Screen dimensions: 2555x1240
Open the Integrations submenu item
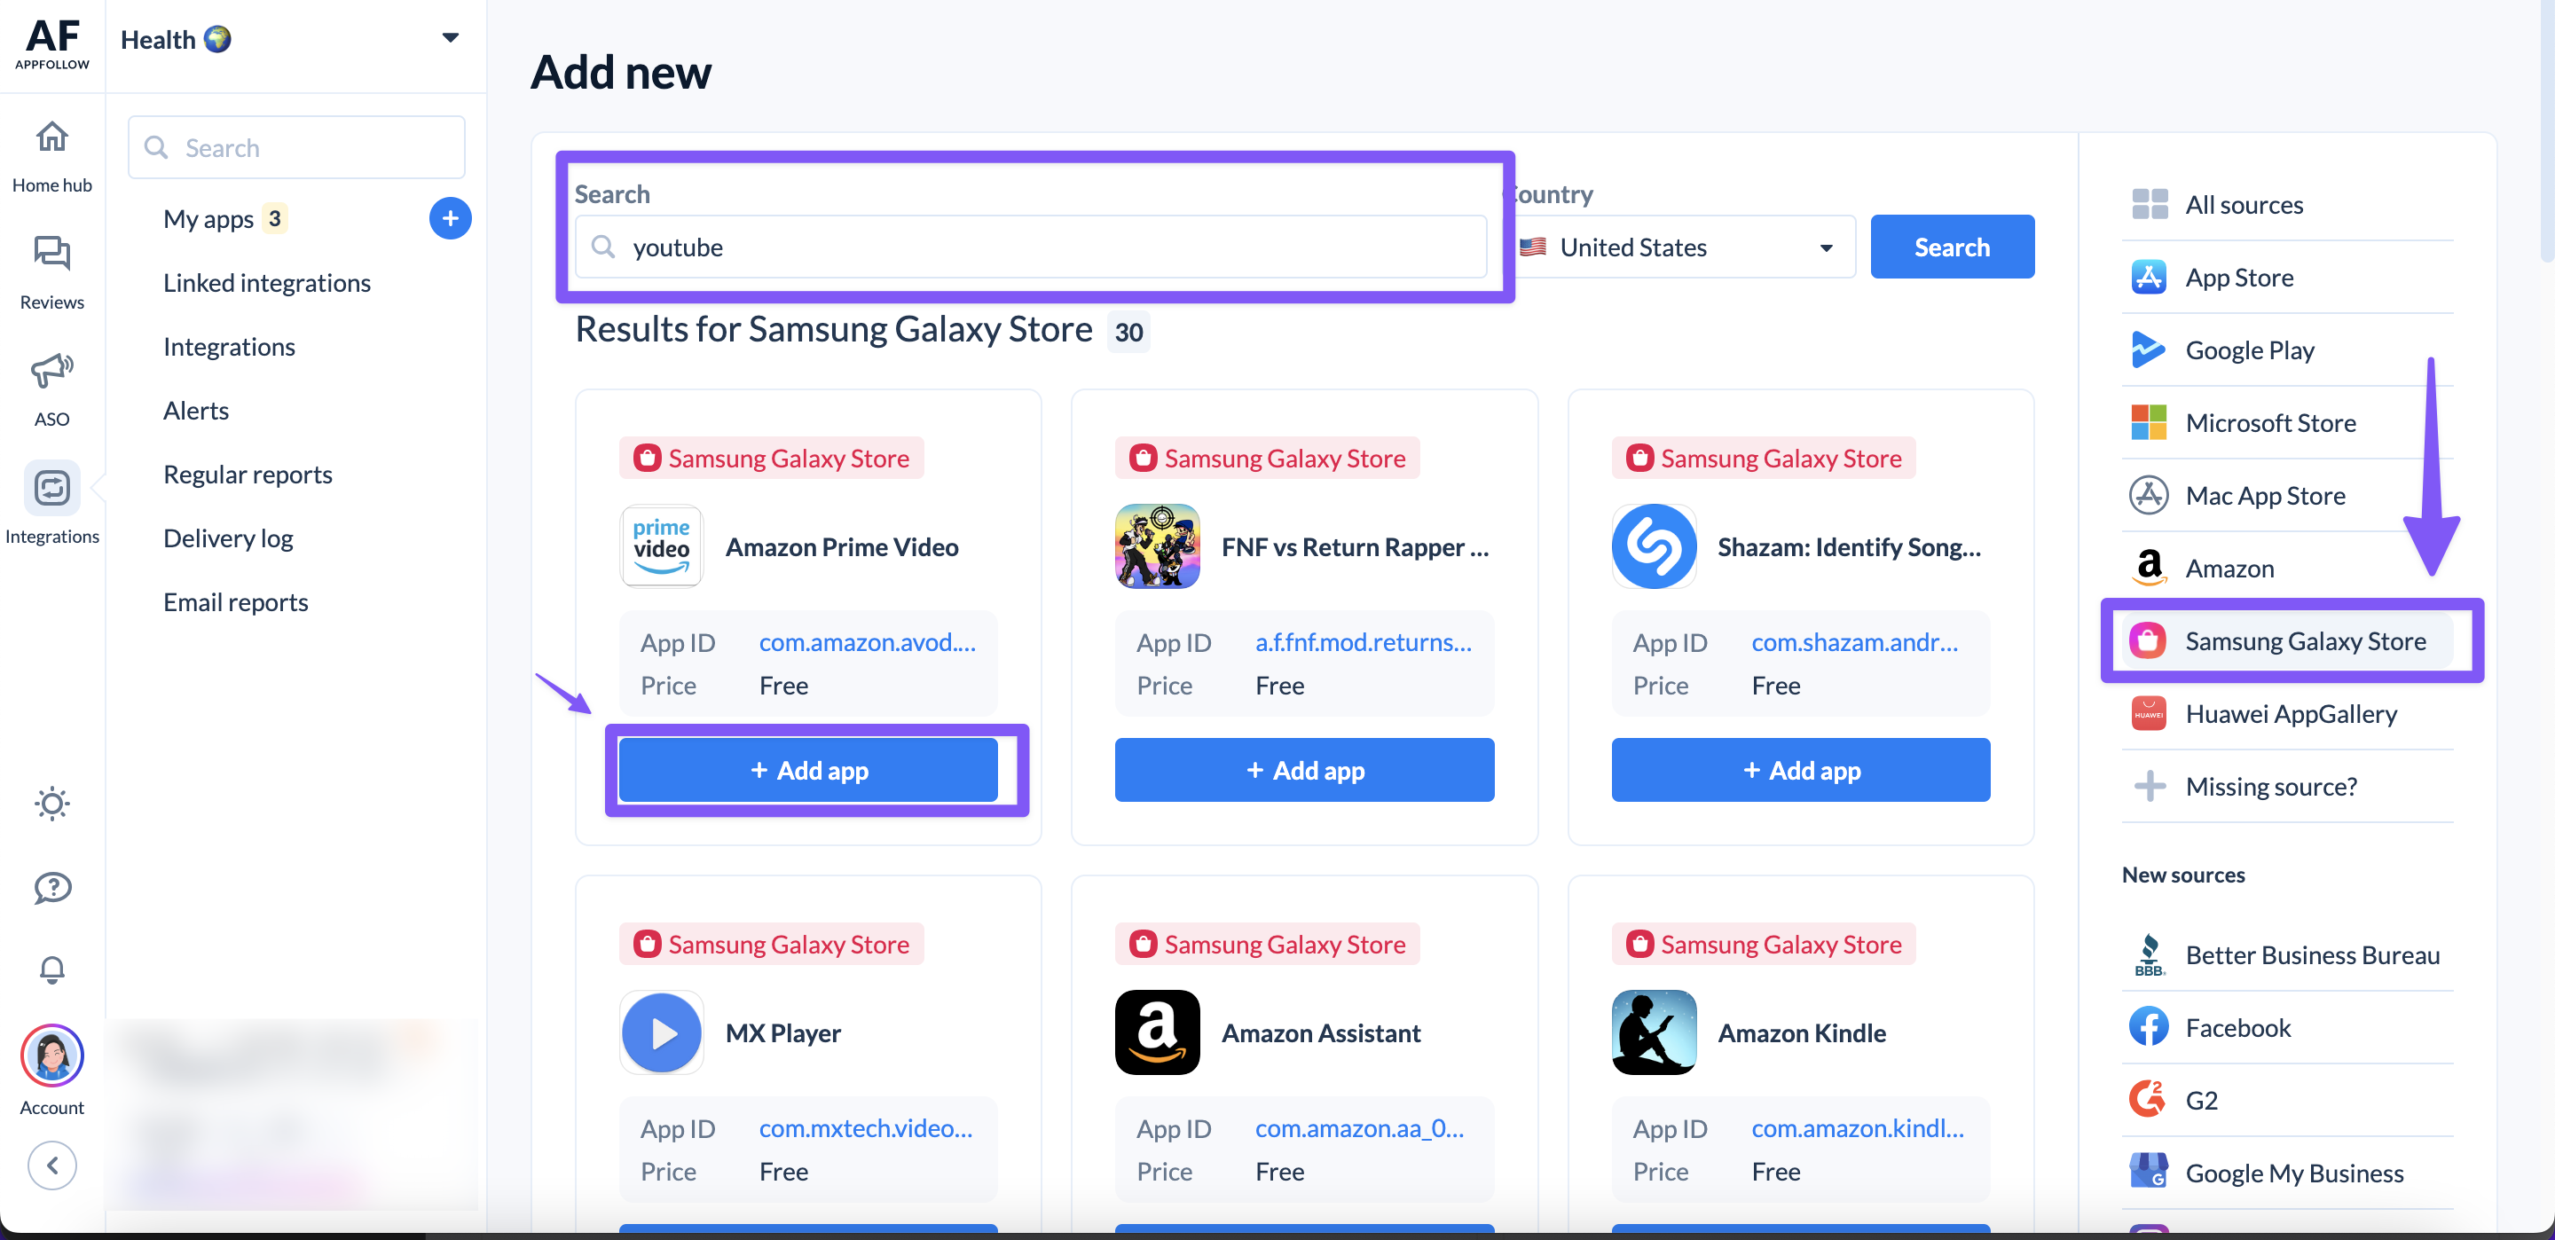coord(229,347)
